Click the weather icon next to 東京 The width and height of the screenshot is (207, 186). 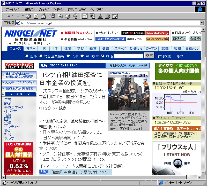(142, 65)
